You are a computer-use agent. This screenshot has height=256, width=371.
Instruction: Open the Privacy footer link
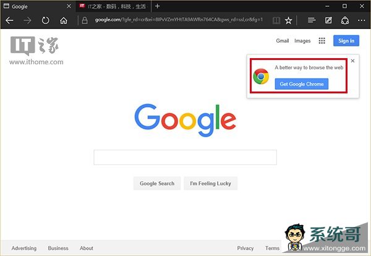(245, 248)
